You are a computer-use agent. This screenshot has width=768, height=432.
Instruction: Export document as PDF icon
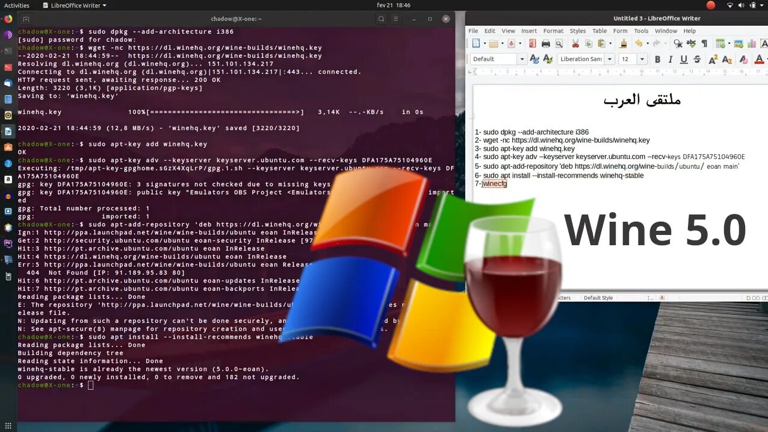532,43
